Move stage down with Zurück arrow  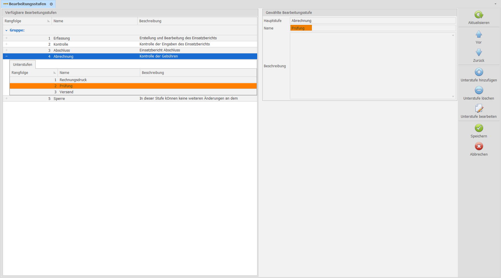[x=479, y=53]
